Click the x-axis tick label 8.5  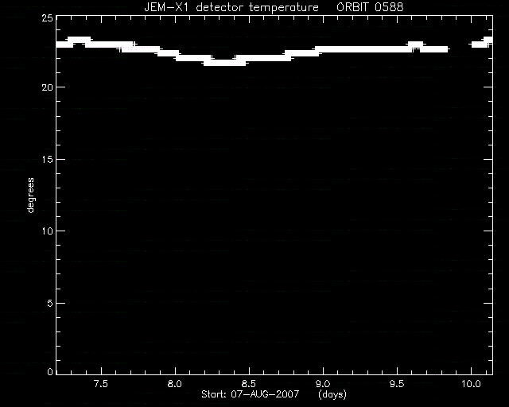click(x=249, y=384)
